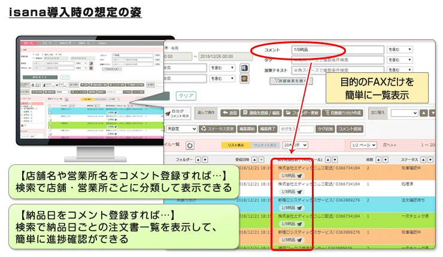Open the 未設定 status dropdown

[x=181, y=129]
